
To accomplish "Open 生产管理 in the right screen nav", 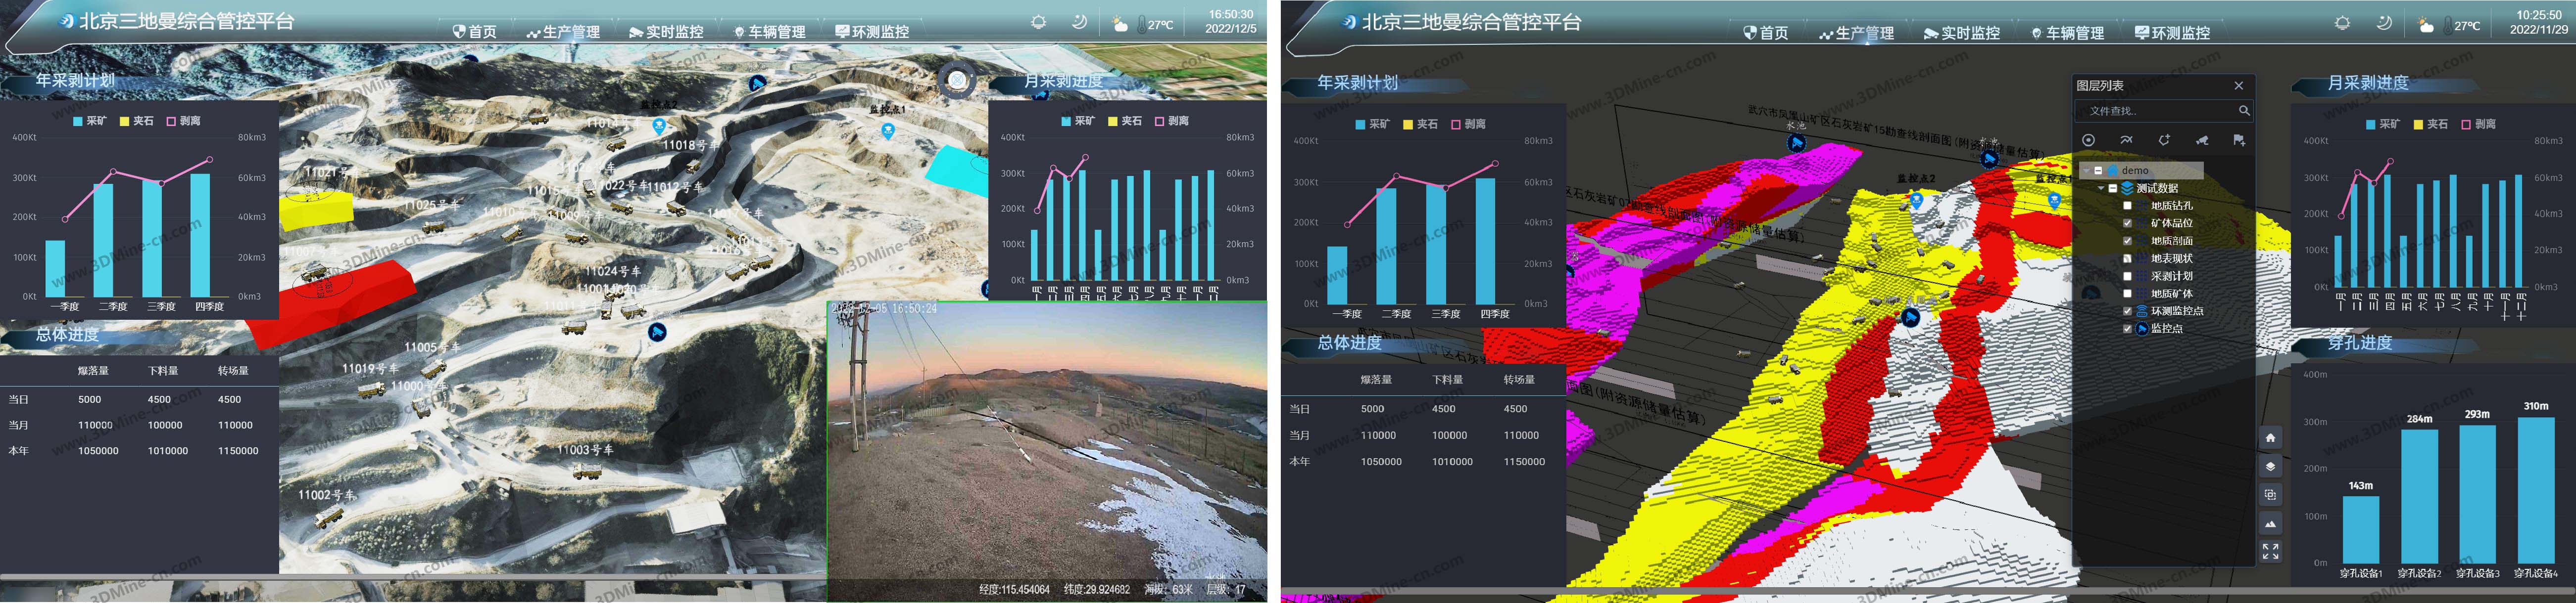I will click(1856, 33).
